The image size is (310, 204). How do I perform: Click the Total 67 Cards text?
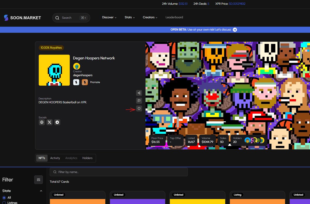[59, 182]
